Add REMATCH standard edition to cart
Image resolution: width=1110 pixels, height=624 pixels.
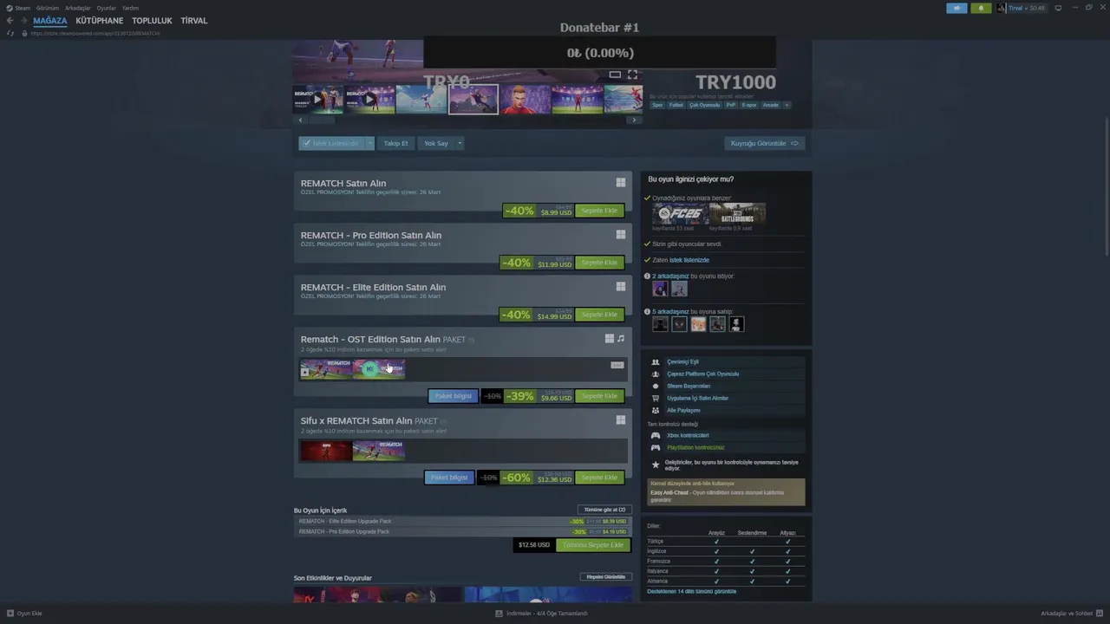point(599,211)
